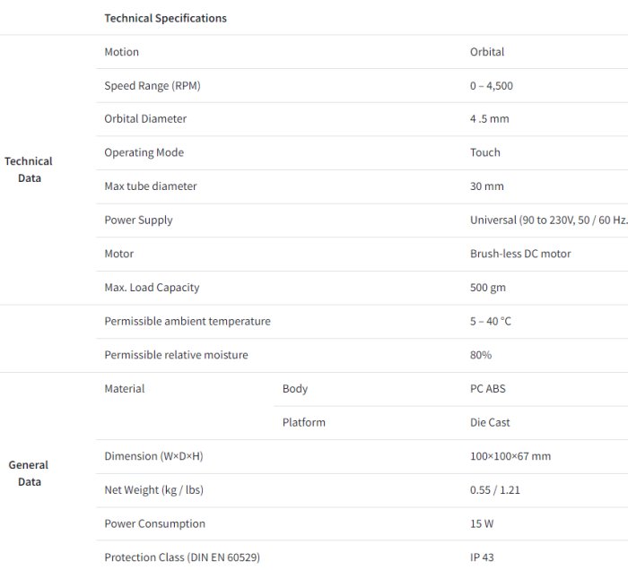Click the Motion row label
Viewport: 628px width, 570px height.
pyautogui.click(x=121, y=52)
